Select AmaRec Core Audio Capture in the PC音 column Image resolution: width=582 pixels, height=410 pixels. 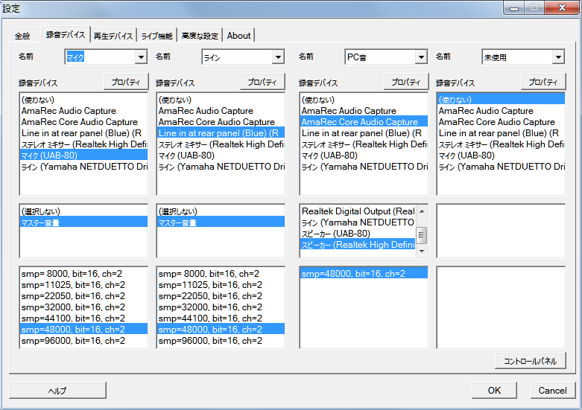point(364,122)
